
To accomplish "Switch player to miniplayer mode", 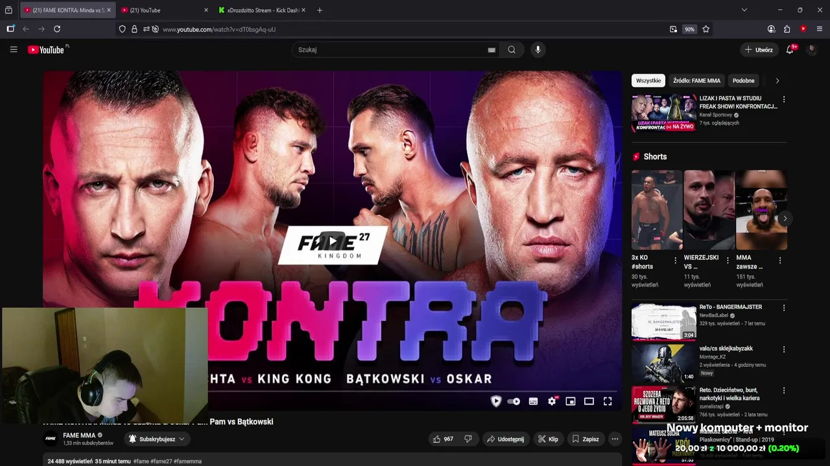I will click(x=571, y=401).
